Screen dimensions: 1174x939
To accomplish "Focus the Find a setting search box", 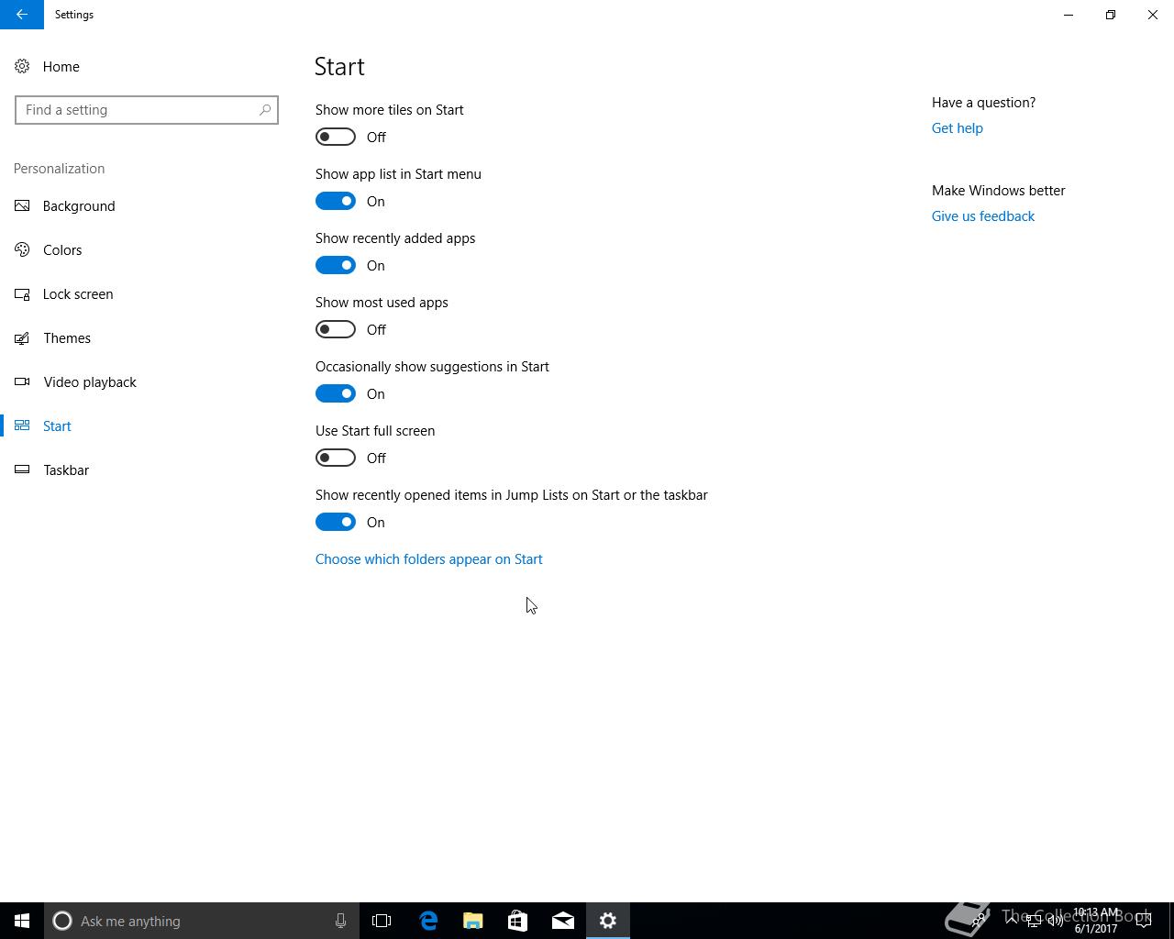I will (138, 110).
